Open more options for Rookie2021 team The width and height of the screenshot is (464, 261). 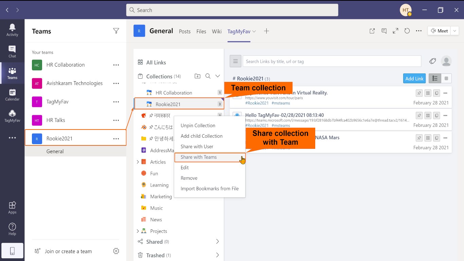pos(116,139)
